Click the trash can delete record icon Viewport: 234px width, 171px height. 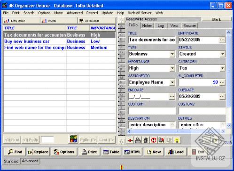pyautogui.click(x=146, y=140)
